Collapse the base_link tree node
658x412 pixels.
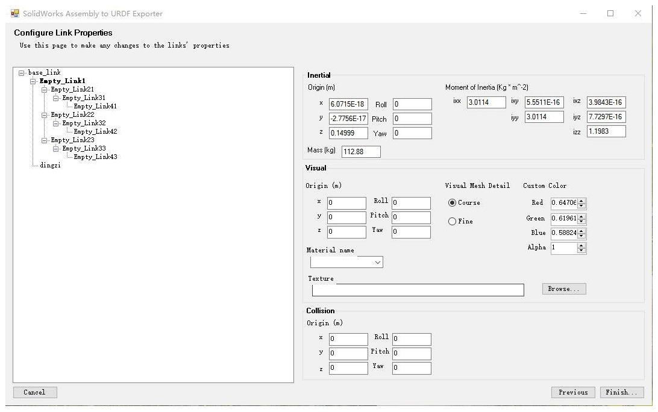[22, 72]
